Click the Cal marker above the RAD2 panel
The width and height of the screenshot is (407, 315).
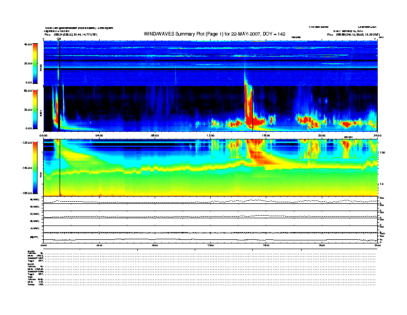(59, 39)
